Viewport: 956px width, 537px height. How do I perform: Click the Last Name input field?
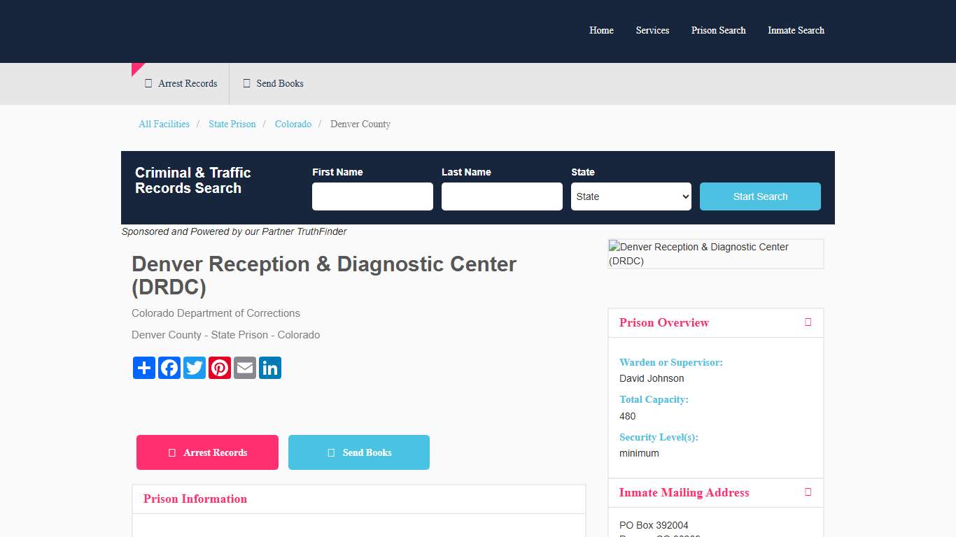click(x=501, y=196)
